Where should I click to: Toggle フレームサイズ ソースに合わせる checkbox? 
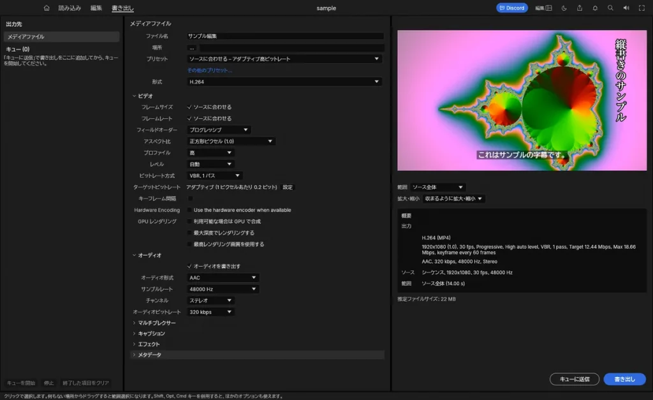pos(189,107)
